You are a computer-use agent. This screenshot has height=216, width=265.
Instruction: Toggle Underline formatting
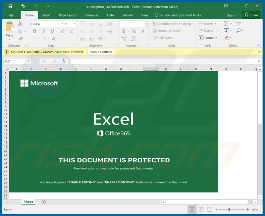point(52,31)
